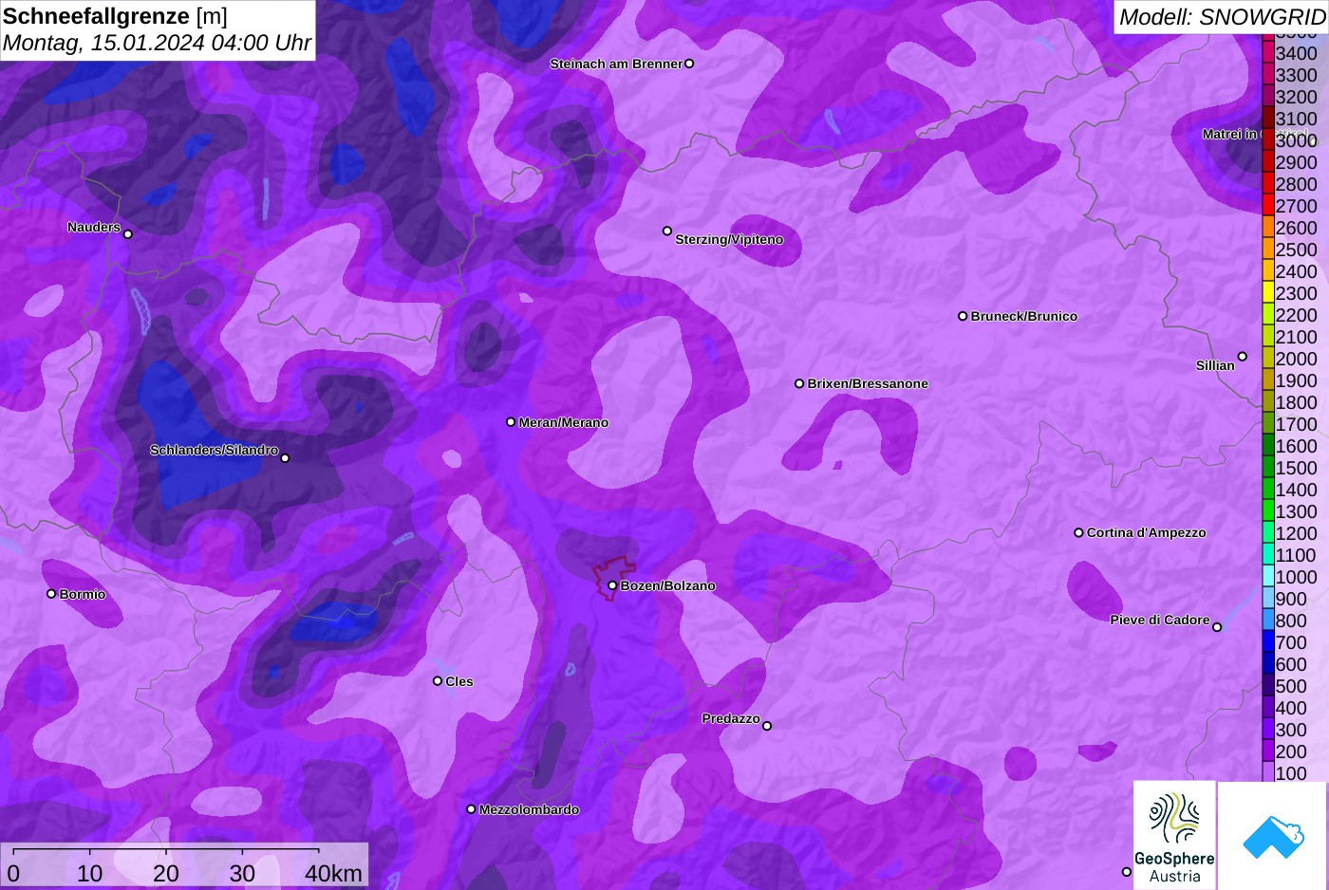Click the 800 legend value
The width and height of the screenshot is (1329, 890).
coord(1291,621)
